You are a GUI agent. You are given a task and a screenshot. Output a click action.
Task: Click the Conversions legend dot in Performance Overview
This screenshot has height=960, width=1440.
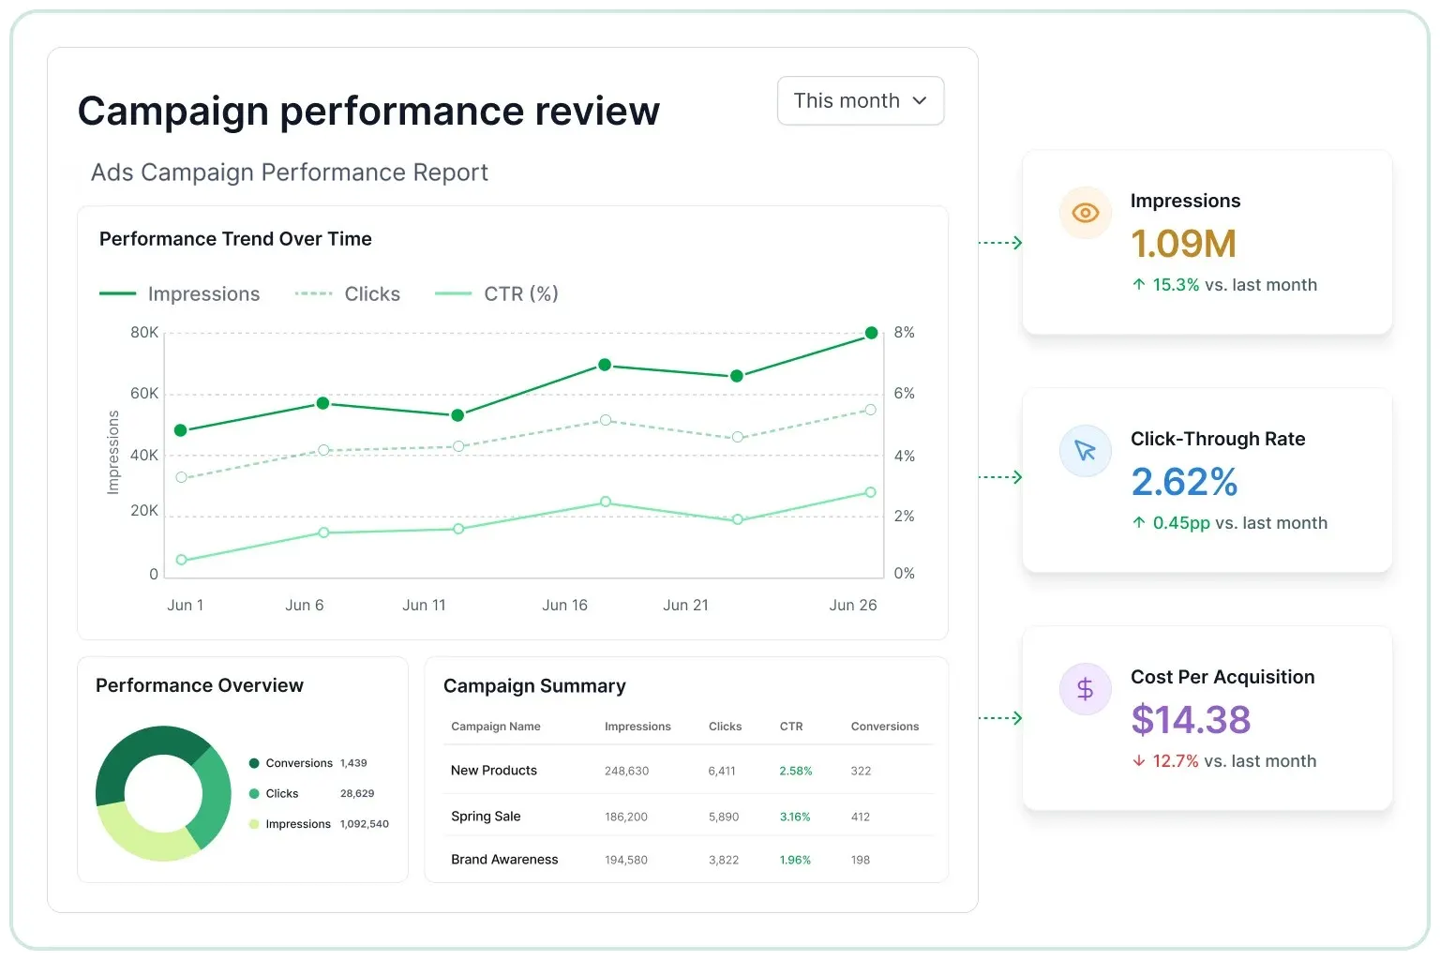coord(254,763)
